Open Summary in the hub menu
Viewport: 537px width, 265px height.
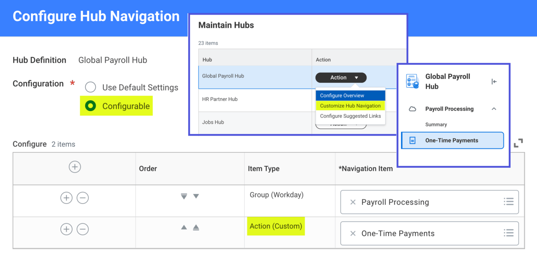pyautogui.click(x=436, y=124)
